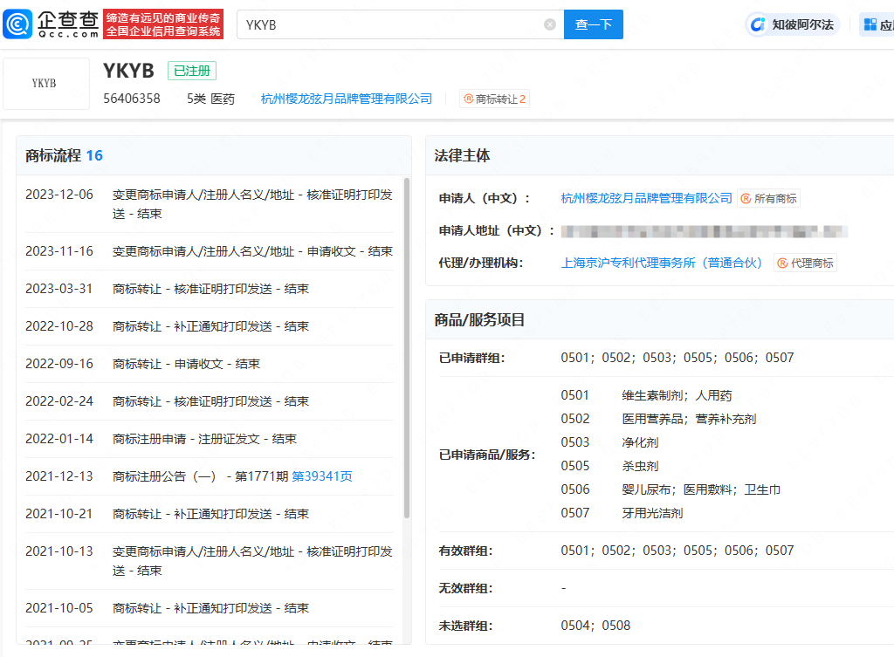Open the 所有商标 tag

[768, 198]
